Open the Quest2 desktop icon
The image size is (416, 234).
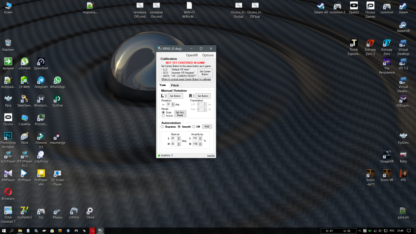(x=354, y=8)
